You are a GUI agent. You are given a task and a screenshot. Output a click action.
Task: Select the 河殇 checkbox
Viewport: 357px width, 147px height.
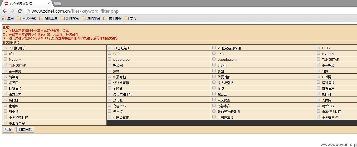tap(318, 71)
